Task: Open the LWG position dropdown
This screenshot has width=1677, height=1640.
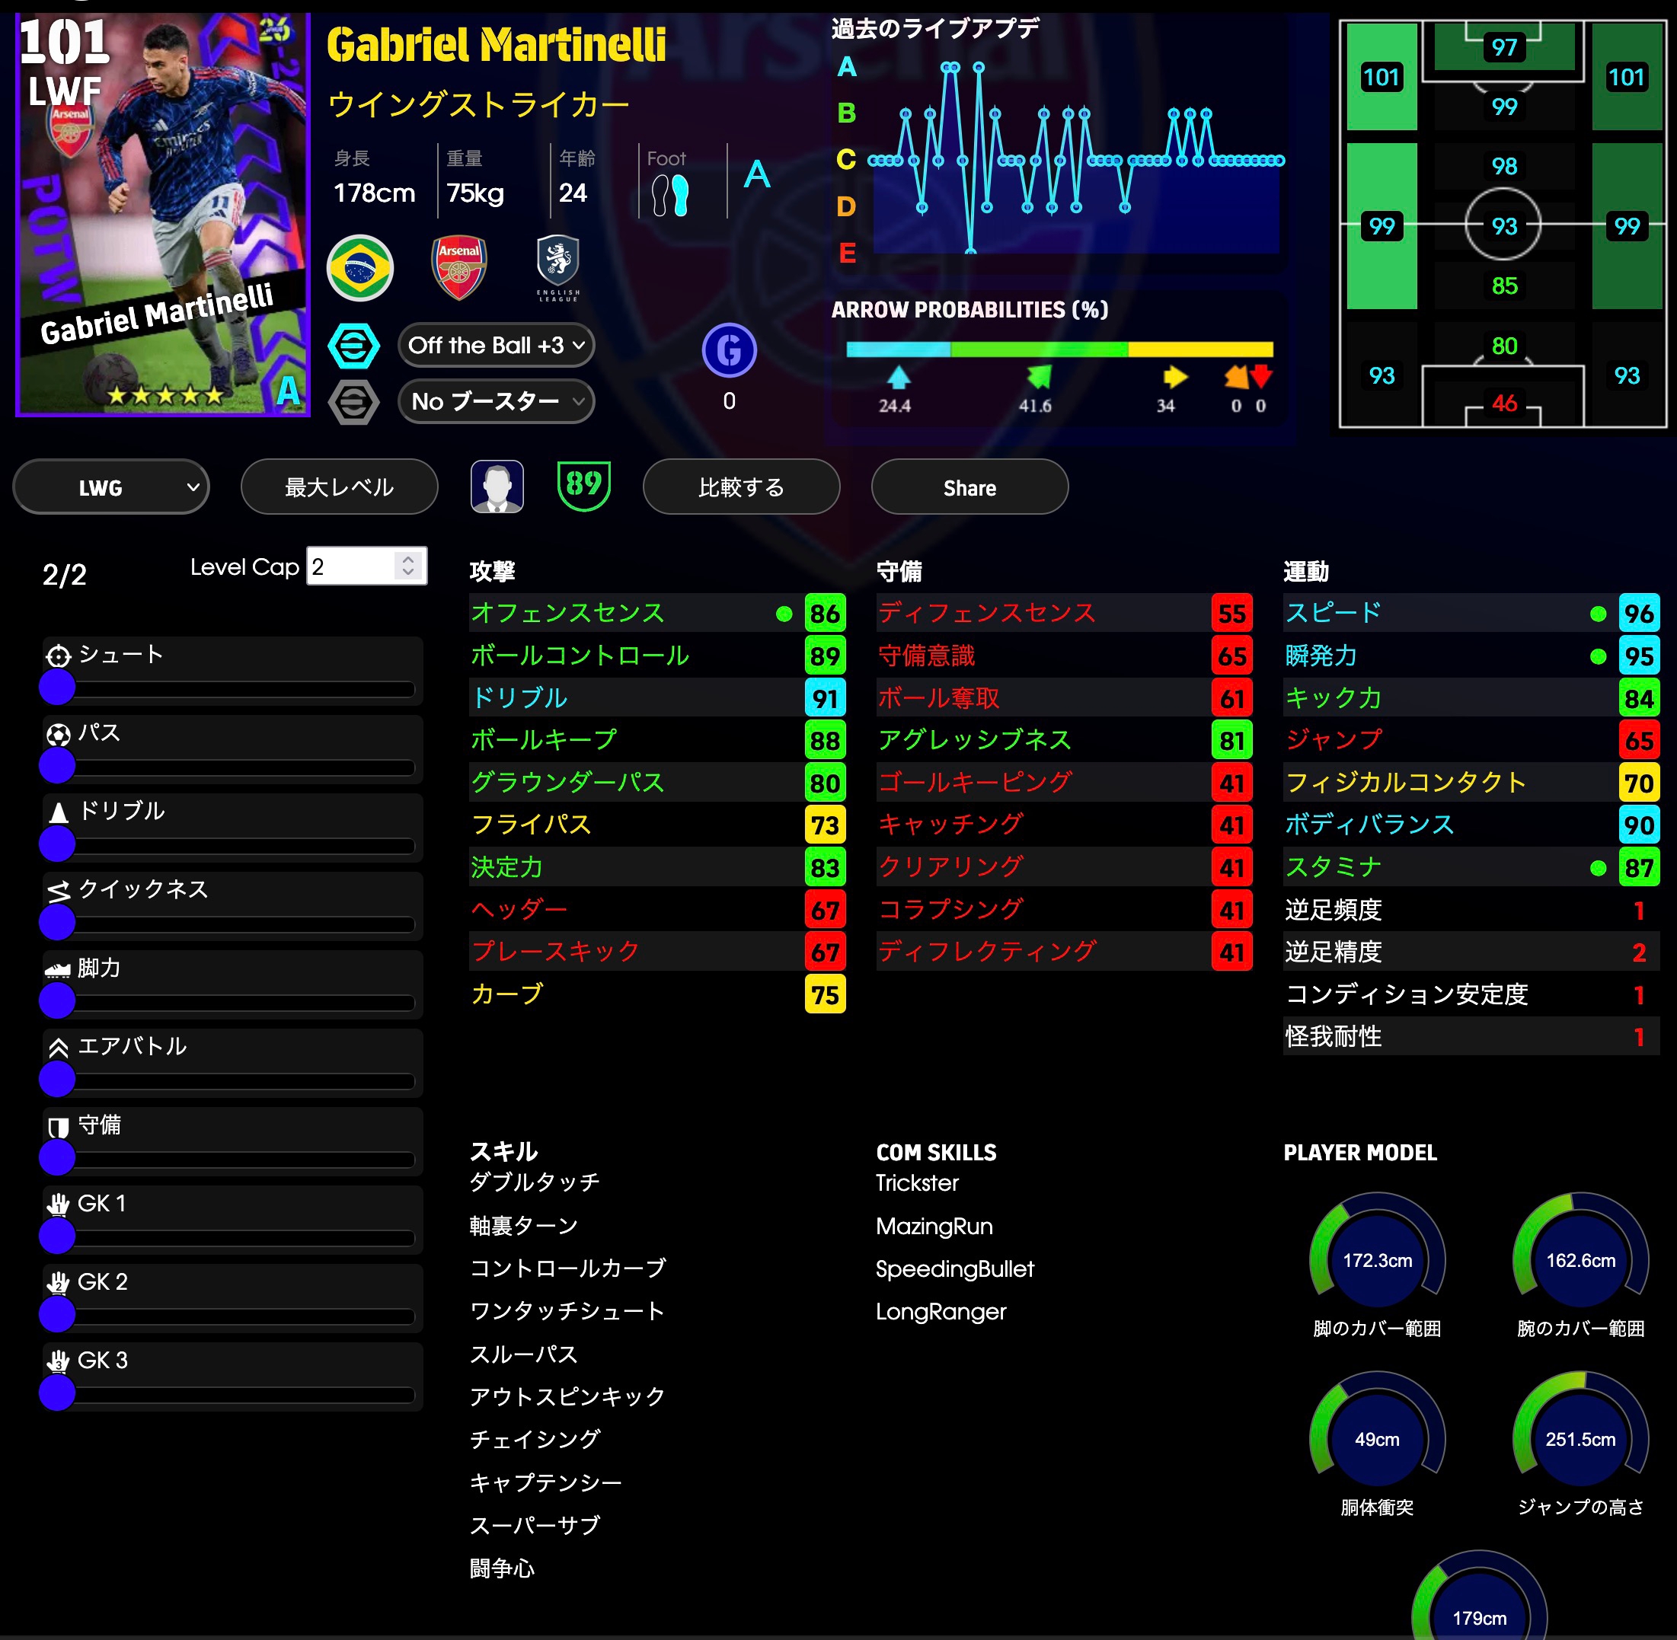Action: [111, 487]
